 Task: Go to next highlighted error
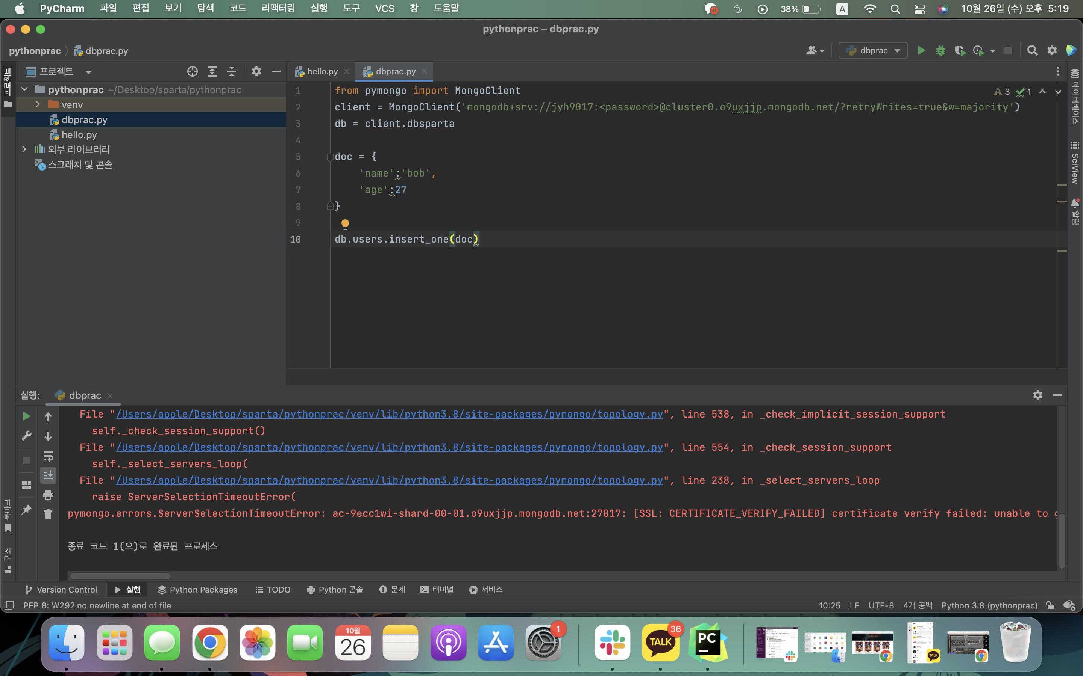click(x=1058, y=92)
